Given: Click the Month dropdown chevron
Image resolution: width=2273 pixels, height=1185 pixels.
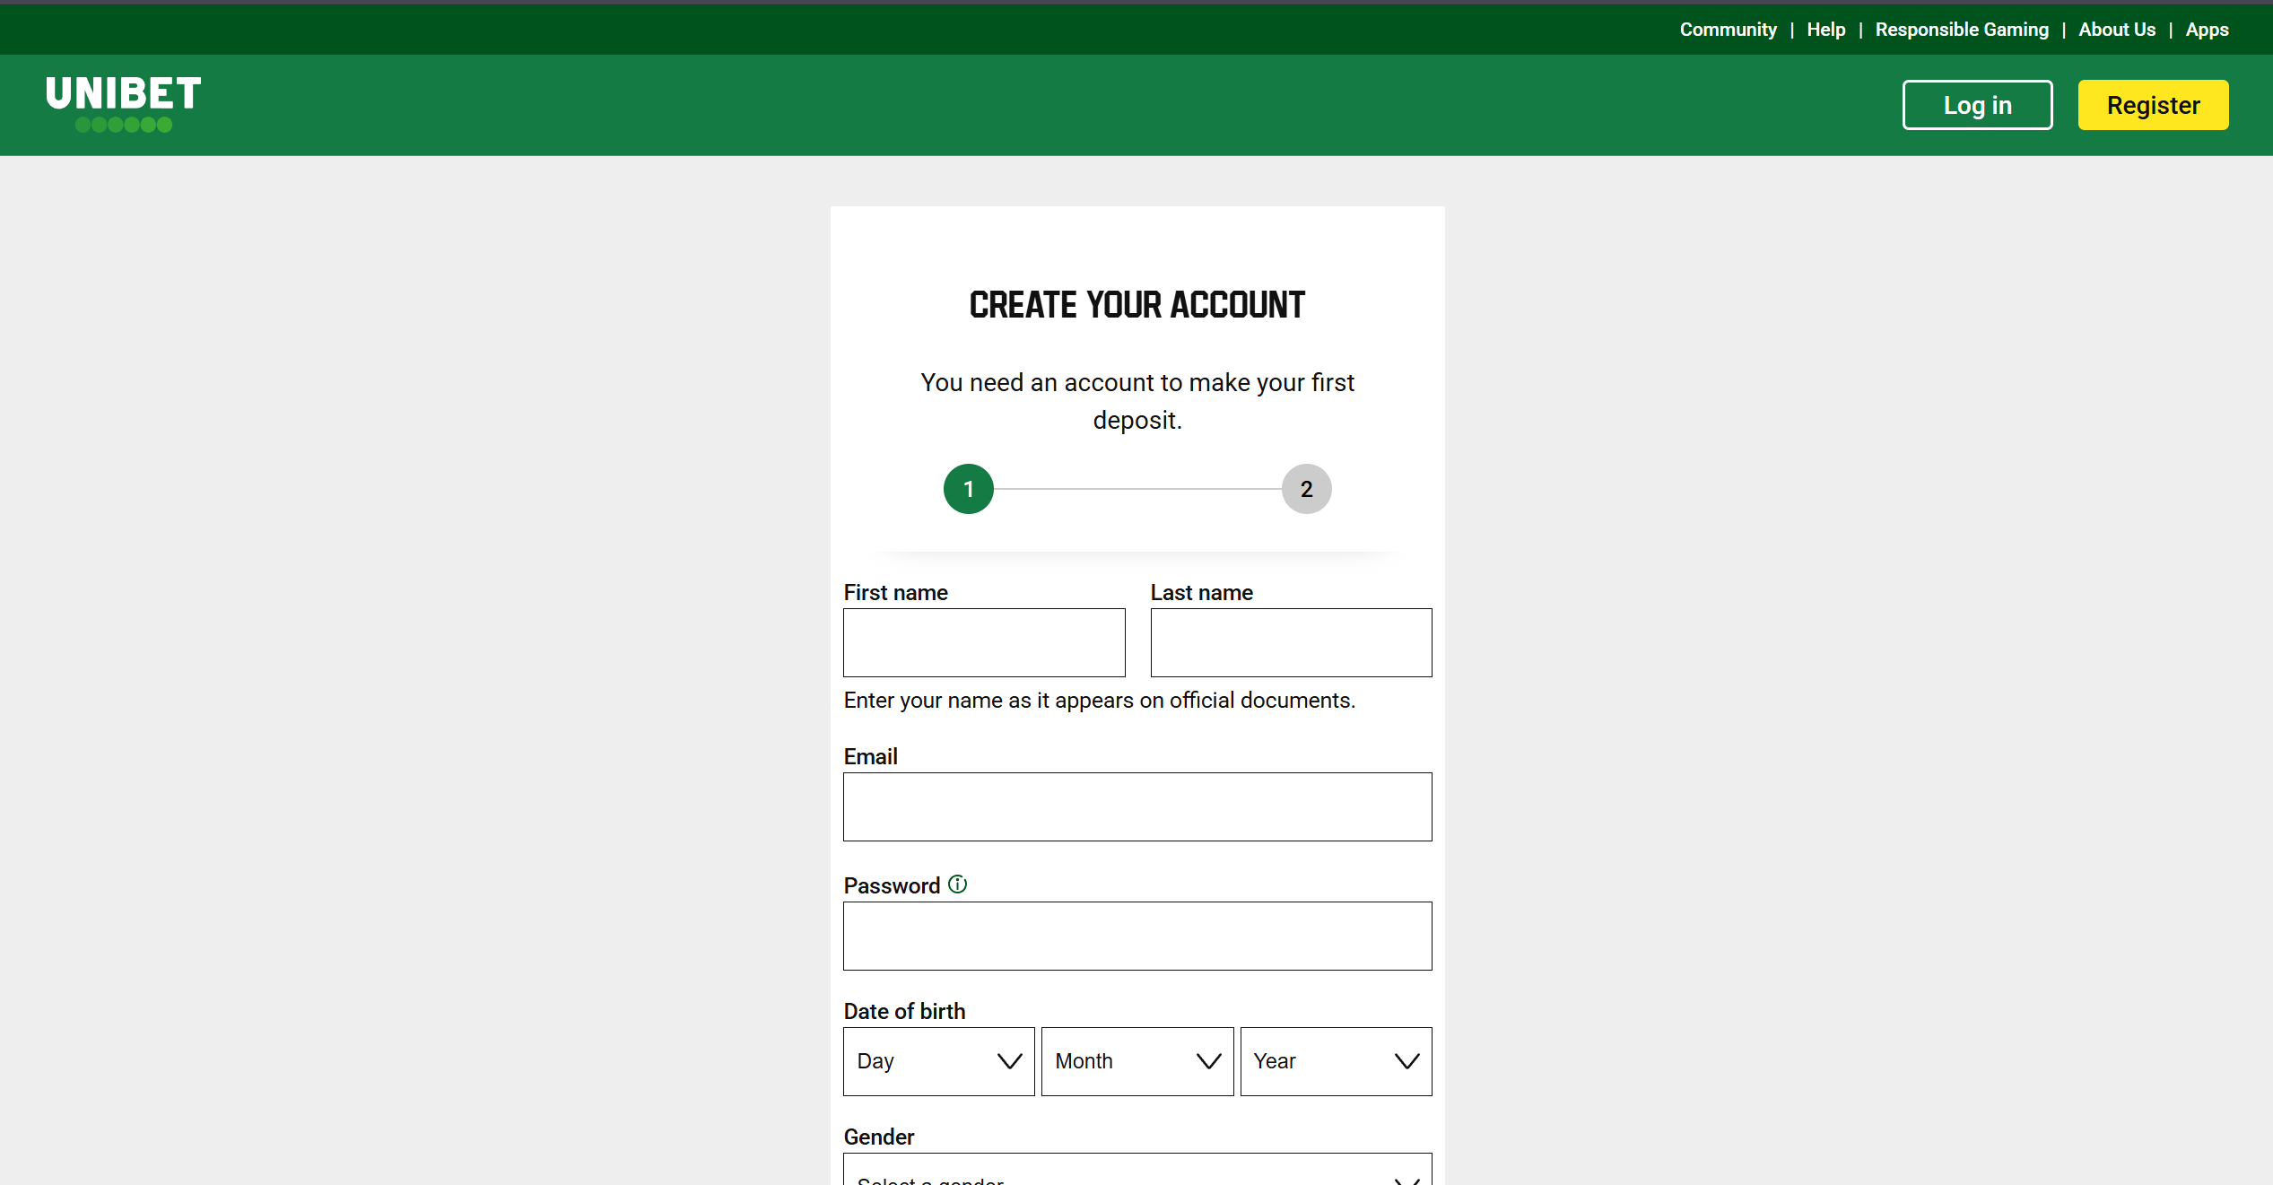Looking at the screenshot, I should coord(1206,1061).
